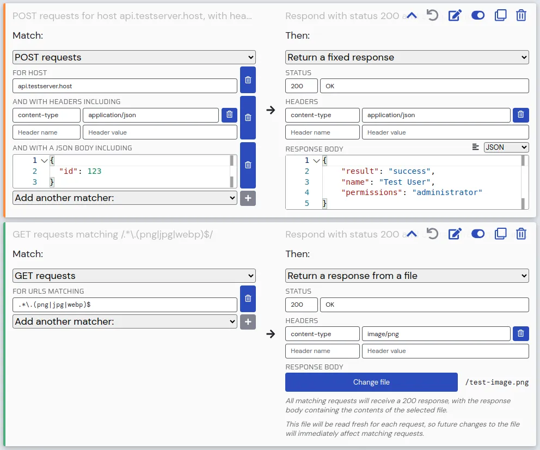
Task: Click the response body editor scrollbar
Action: (x=524, y=182)
